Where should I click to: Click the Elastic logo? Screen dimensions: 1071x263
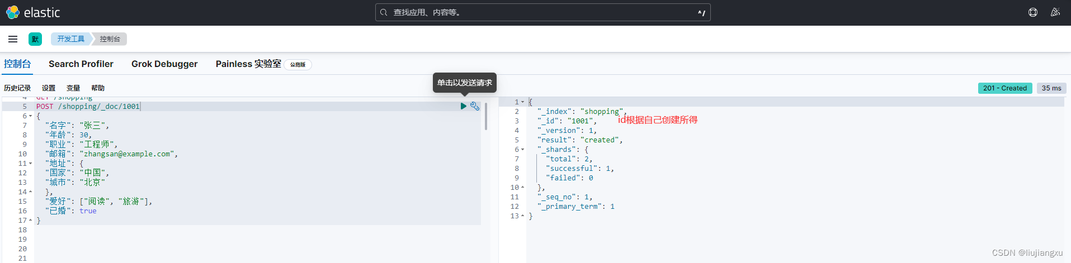[33, 12]
